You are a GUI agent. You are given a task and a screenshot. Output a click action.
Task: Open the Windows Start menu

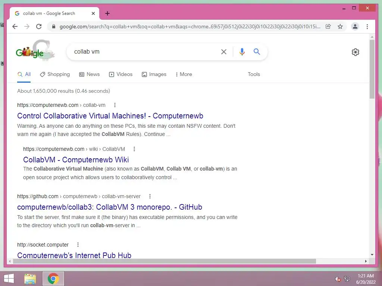9,279
